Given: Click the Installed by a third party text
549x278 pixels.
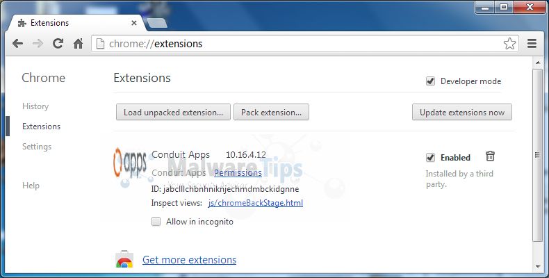Looking at the screenshot, I should (459, 179).
